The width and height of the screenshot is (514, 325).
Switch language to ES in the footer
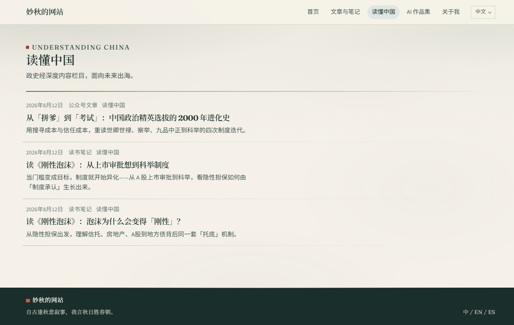coord(492,312)
